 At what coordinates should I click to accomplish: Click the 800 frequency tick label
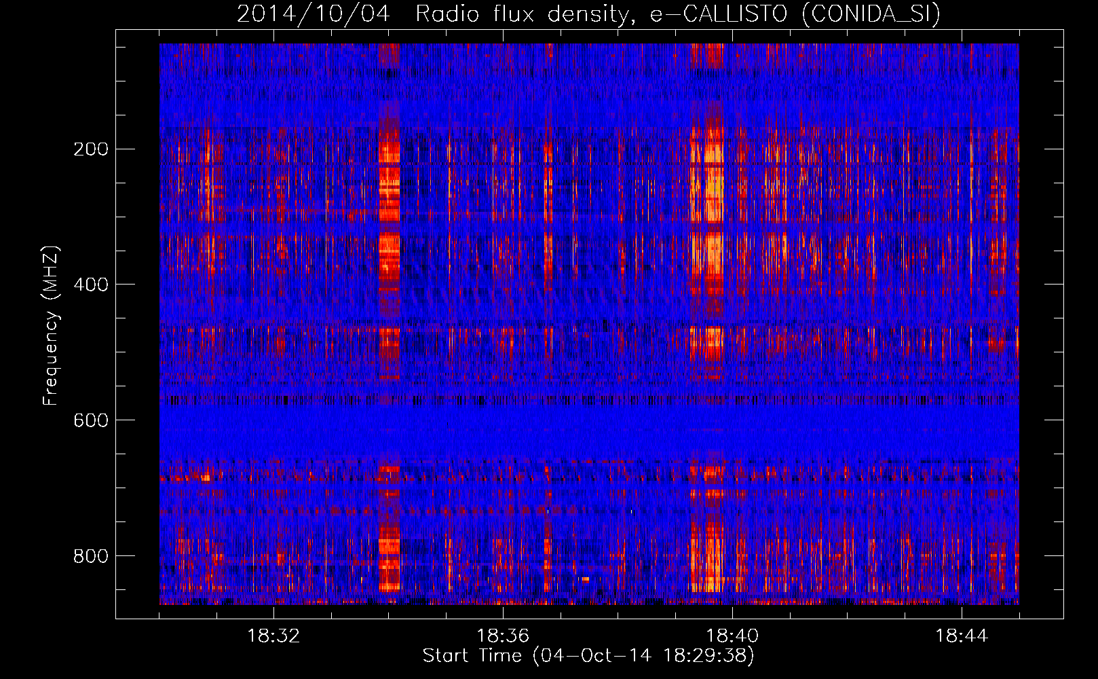click(91, 556)
